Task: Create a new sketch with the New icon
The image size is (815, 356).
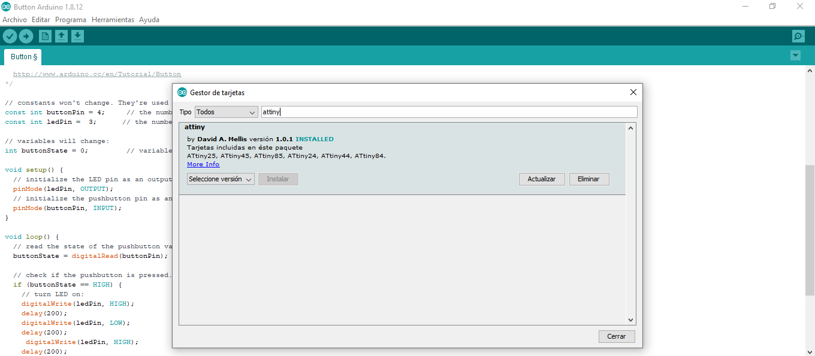Action: coord(45,36)
